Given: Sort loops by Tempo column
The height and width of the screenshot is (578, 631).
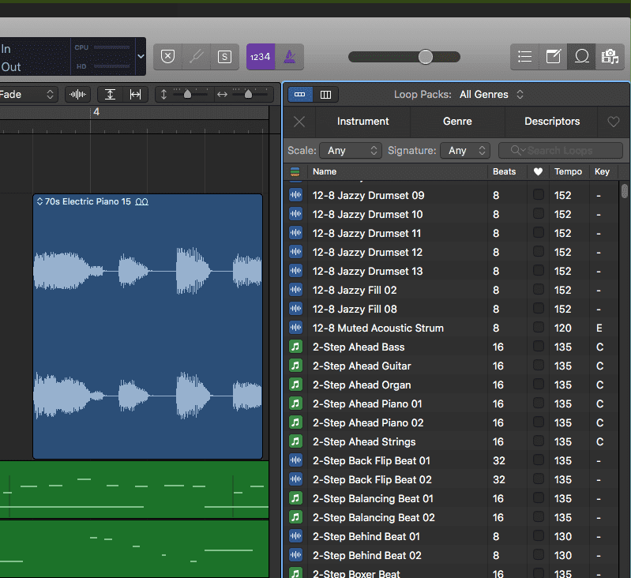Looking at the screenshot, I should tap(569, 172).
